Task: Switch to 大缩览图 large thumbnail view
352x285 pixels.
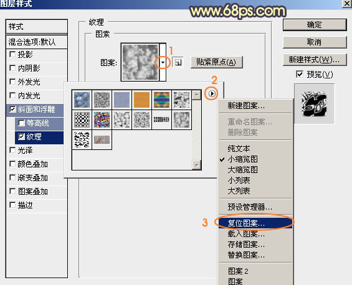Action: [x=255, y=170]
